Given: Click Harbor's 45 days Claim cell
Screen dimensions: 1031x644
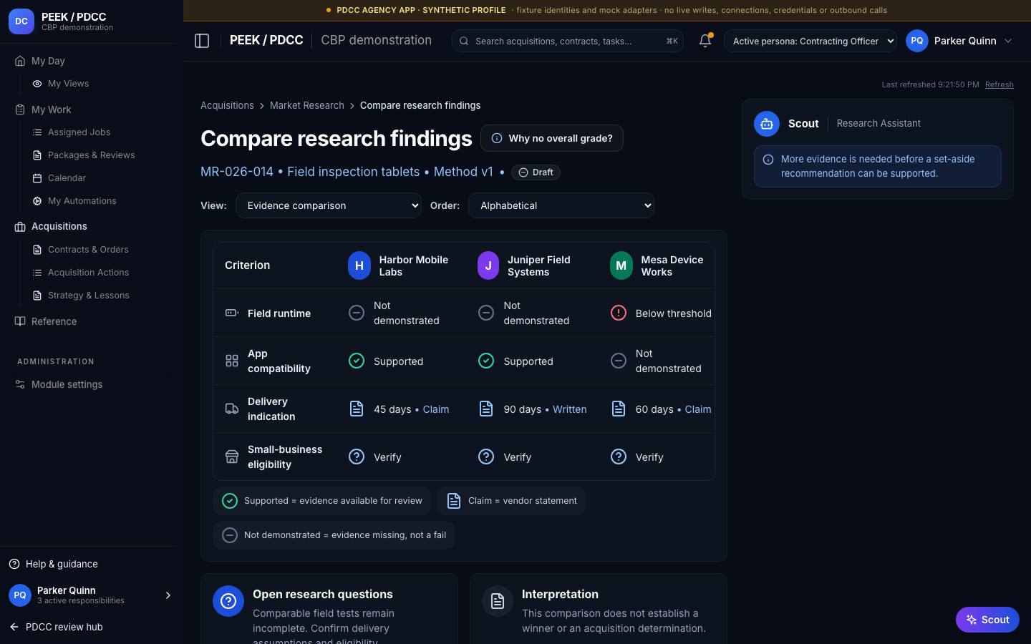Looking at the screenshot, I should (x=399, y=409).
